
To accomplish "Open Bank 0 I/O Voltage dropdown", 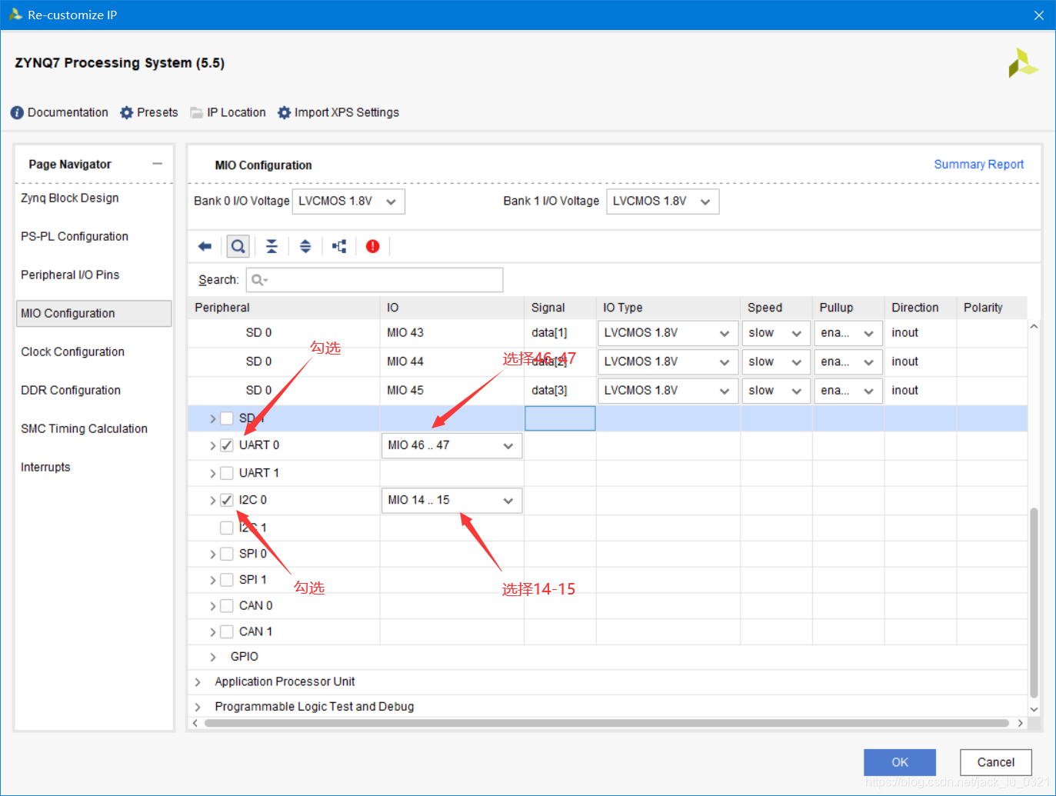I will [348, 201].
